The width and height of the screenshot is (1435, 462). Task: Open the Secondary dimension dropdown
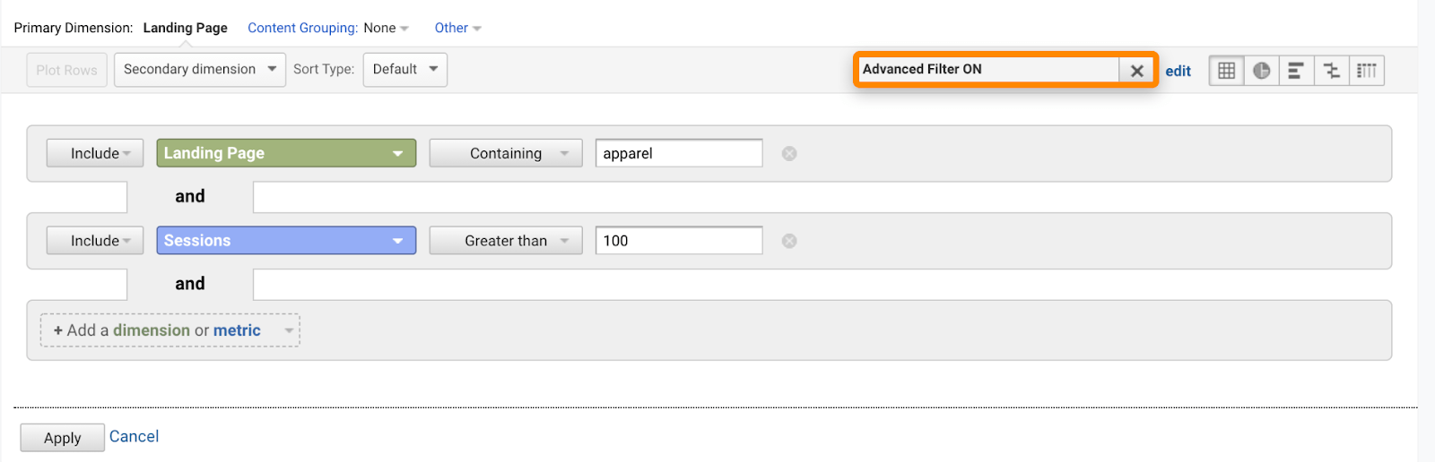[x=199, y=70]
